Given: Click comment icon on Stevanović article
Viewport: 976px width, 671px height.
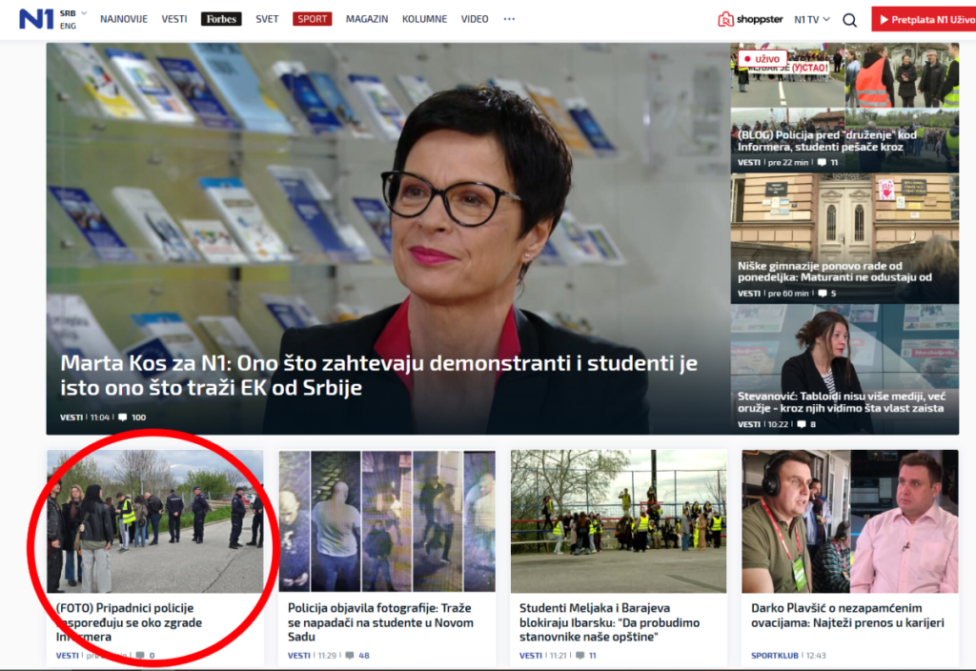Looking at the screenshot, I should [x=801, y=424].
